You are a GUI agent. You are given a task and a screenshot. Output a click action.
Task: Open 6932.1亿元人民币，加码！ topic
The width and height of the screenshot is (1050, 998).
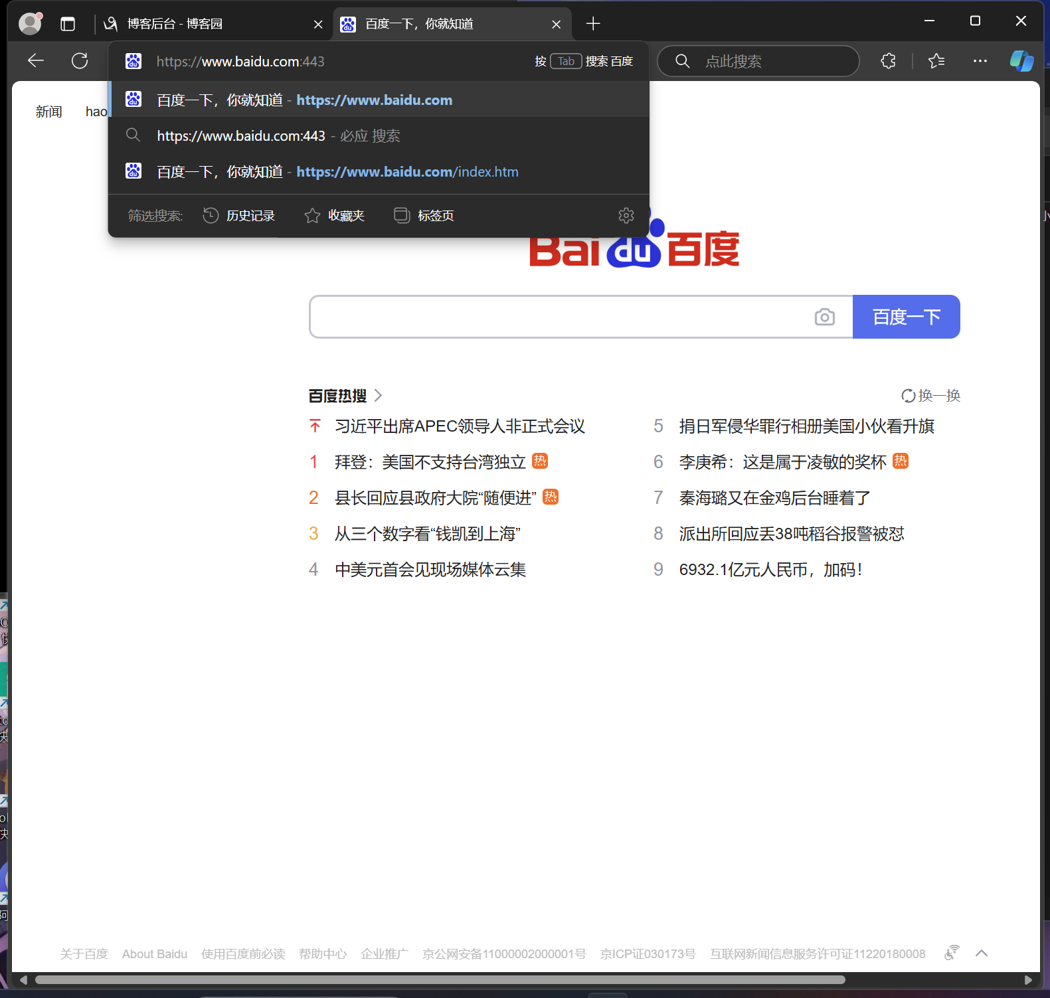tap(770, 570)
